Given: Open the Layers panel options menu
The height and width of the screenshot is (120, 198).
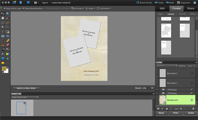Looking at the screenshot, I should pos(196,62).
